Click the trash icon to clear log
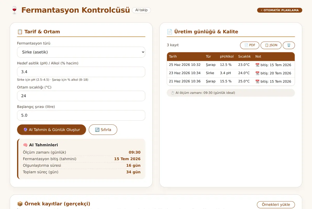Viewport: 312px width, 209px height. 289,45
